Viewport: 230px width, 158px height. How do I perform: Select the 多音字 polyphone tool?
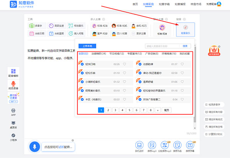pyautogui.click(x=36, y=26)
